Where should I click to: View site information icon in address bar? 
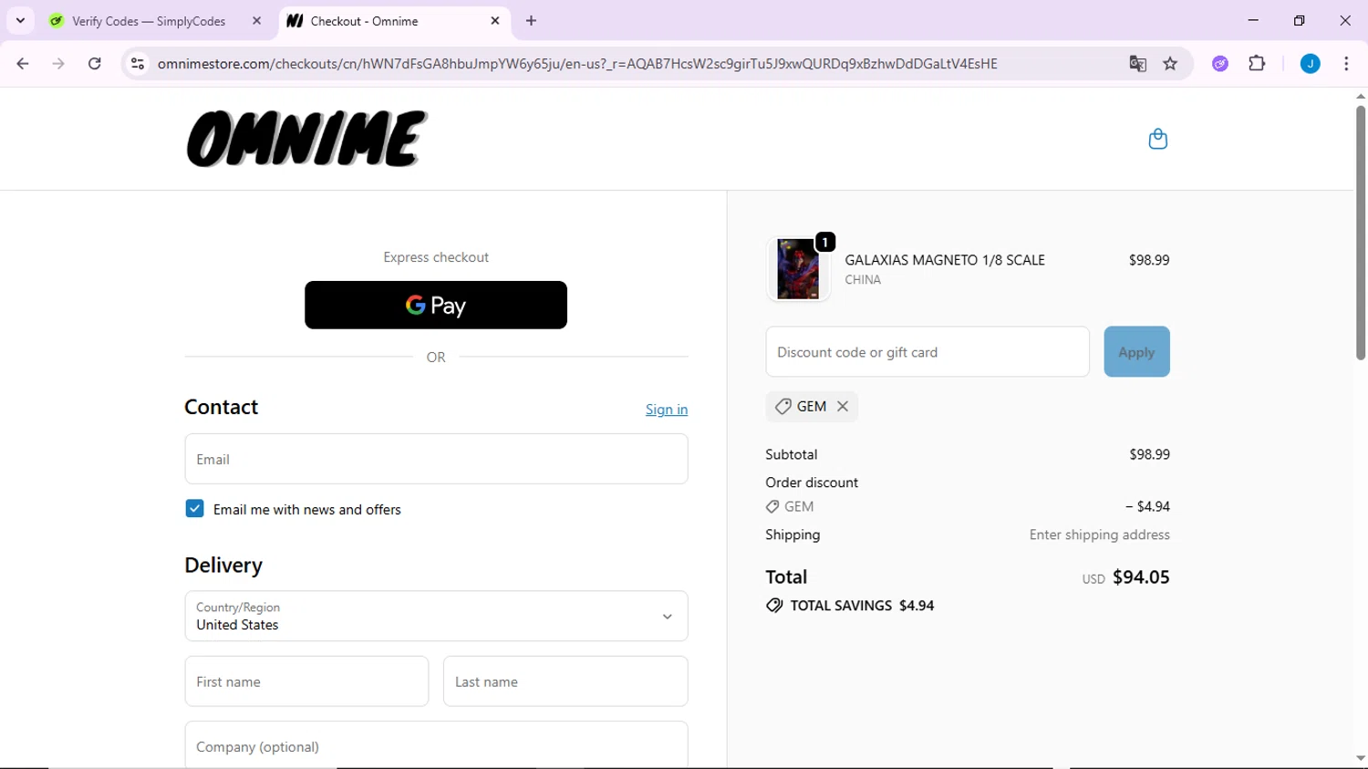click(x=138, y=64)
